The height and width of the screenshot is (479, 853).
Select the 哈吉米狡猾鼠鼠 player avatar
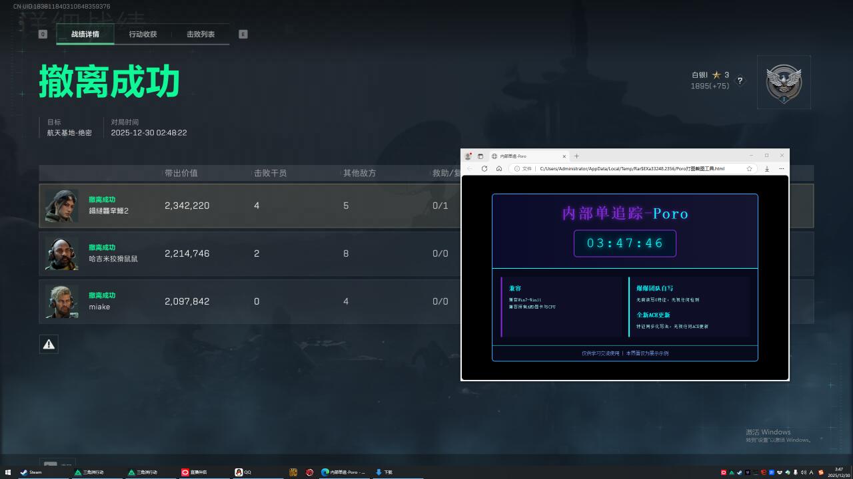point(61,253)
